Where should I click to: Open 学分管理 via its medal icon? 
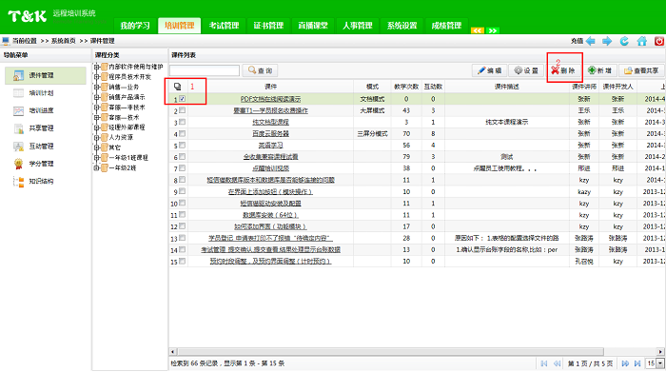18,164
